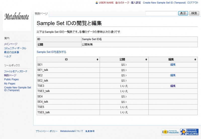Screen dimensions: 201x139
Task: Click the 編集 link for TSE3
Action: tap(173, 86)
